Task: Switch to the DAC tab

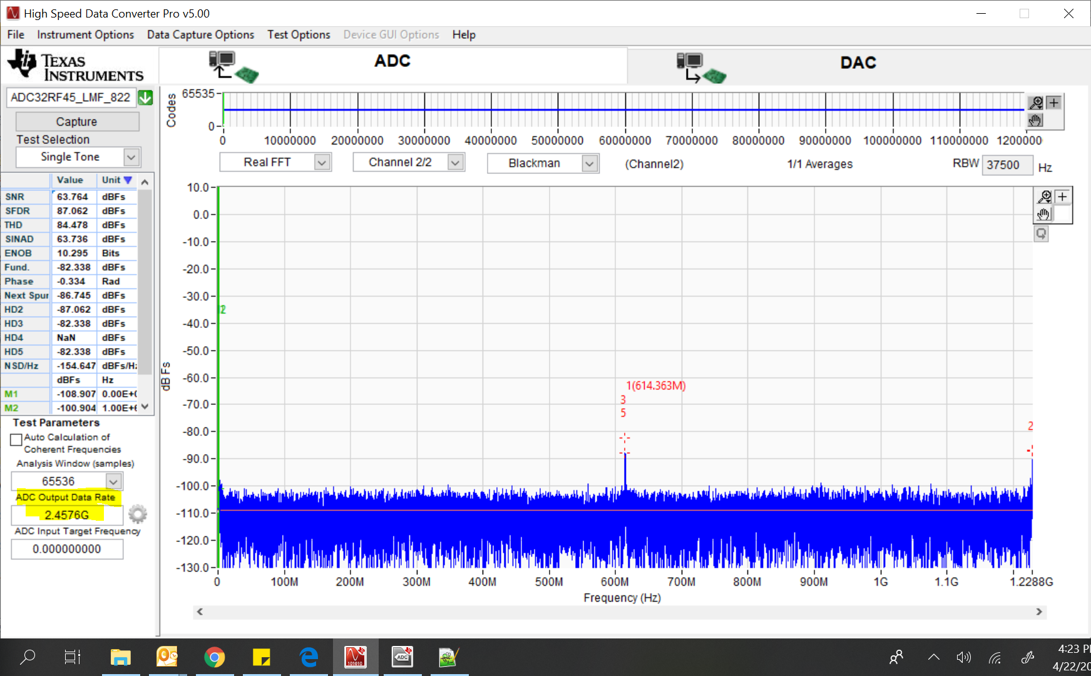Action: point(858,63)
